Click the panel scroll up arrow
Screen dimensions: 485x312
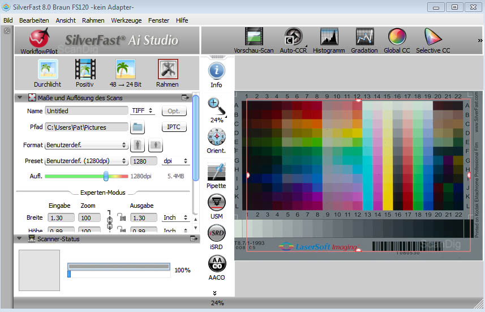pos(195,220)
